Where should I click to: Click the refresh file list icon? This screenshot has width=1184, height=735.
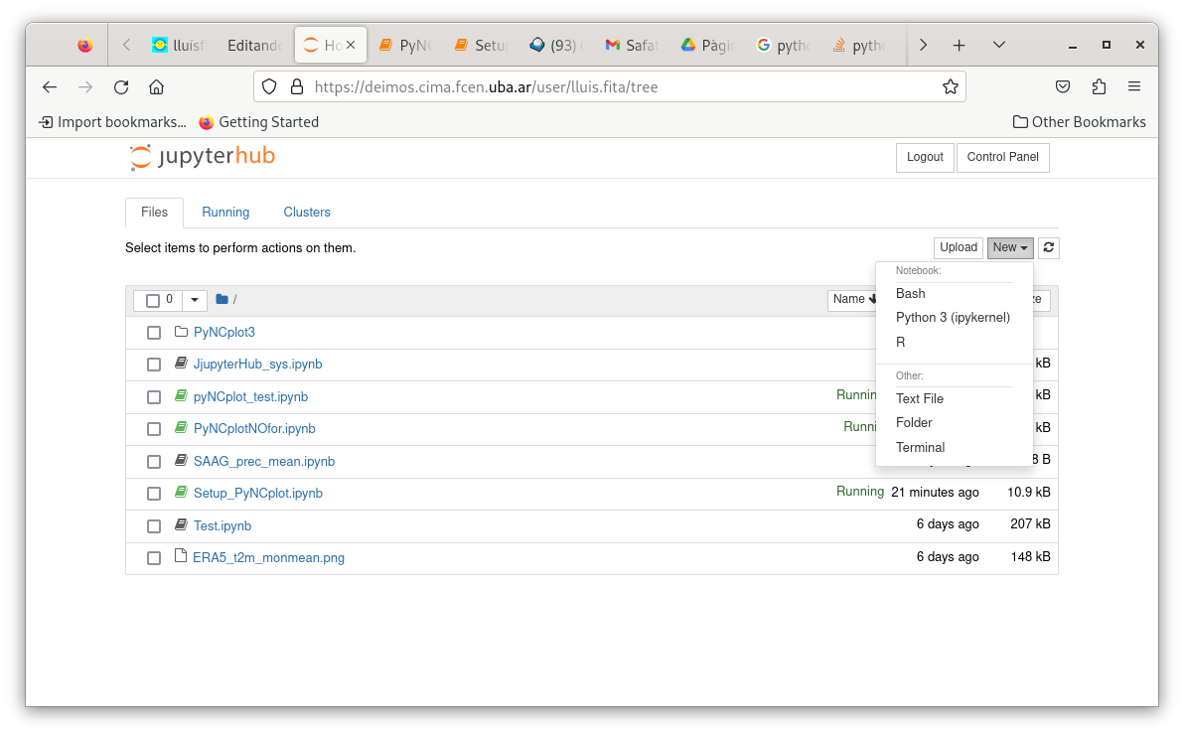[1049, 248]
